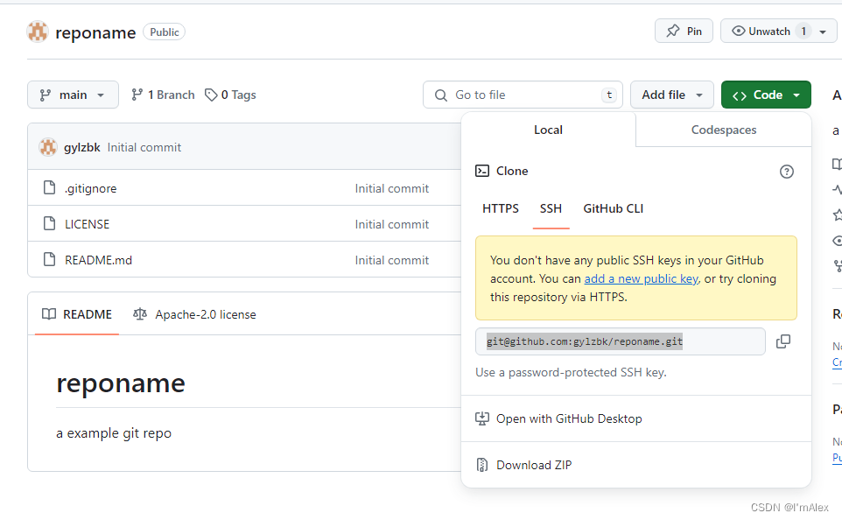Open the README.md file
The width and height of the screenshot is (842, 520).
click(98, 261)
